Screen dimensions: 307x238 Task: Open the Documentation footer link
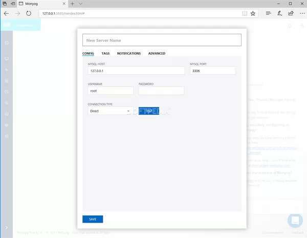[273, 232]
